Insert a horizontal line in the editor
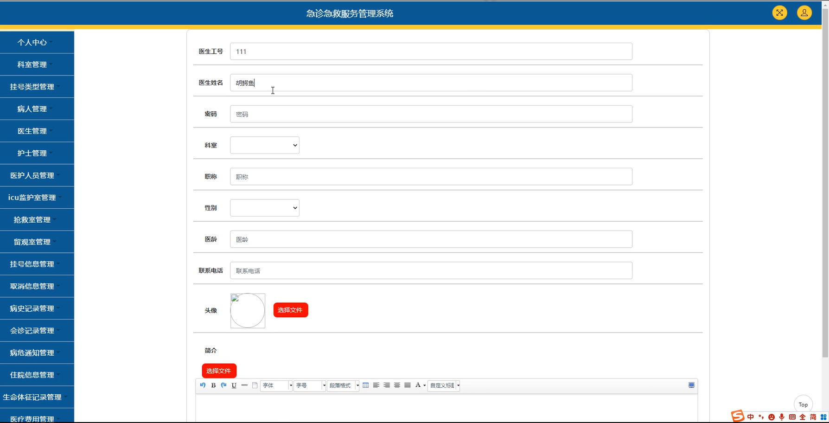 pos(244,385)
